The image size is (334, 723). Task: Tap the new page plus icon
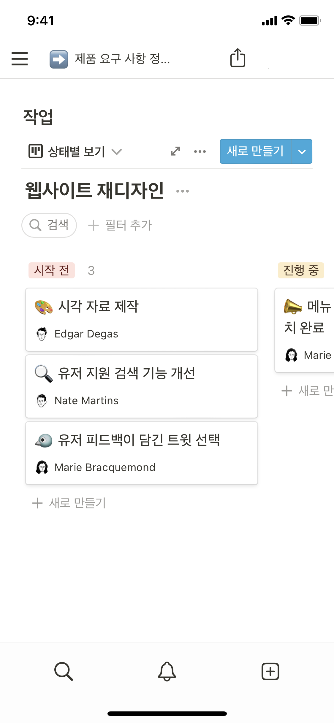coord(270,671)
